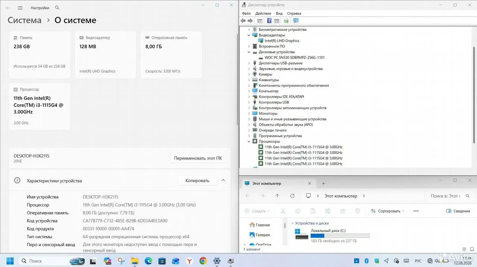Click Share icon in Explorer toolbar

coord(342,211)
